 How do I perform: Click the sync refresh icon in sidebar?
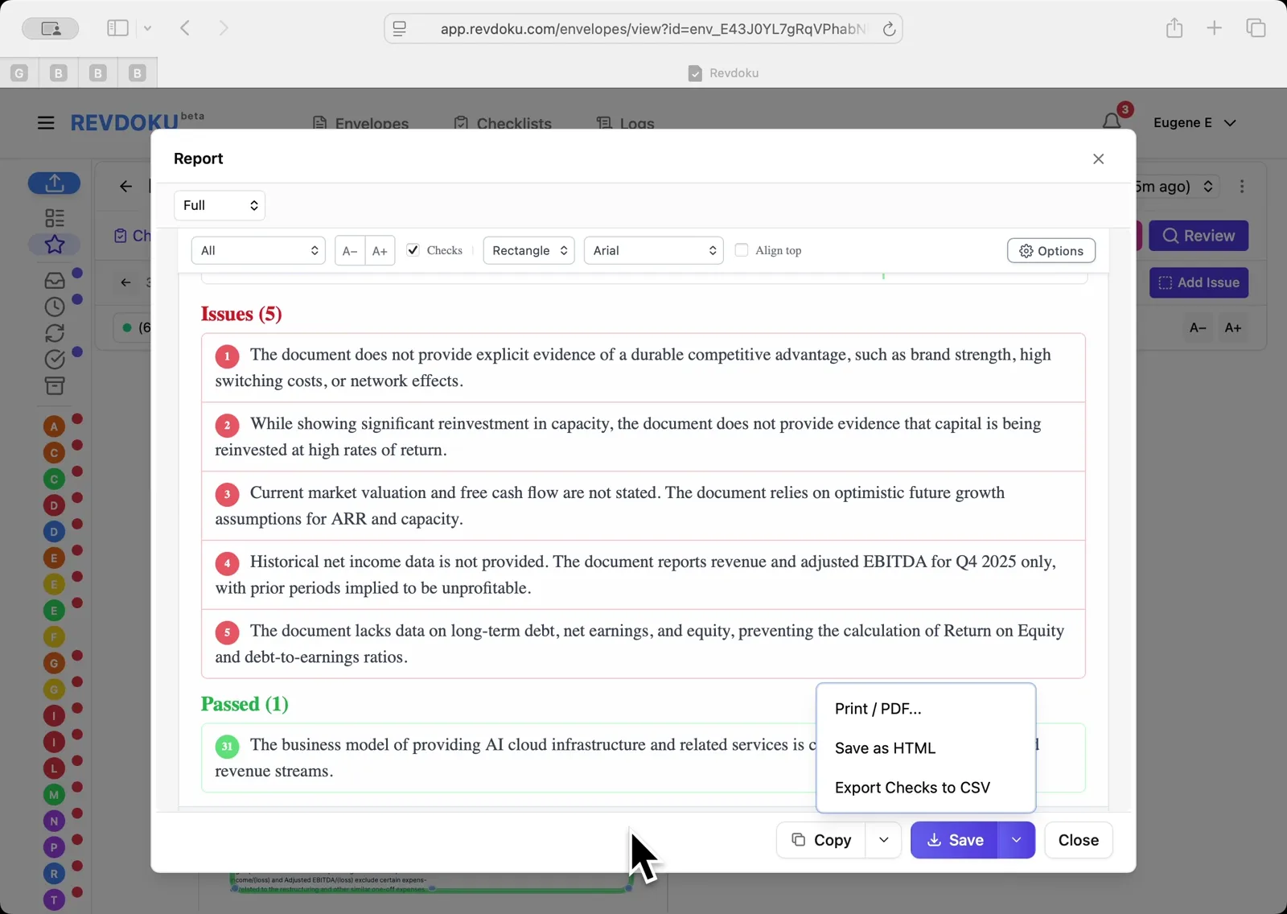point(54,333)
